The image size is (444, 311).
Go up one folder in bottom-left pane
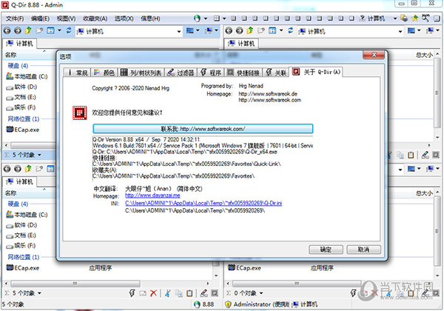pyautogui.click(x=28, y=169)
